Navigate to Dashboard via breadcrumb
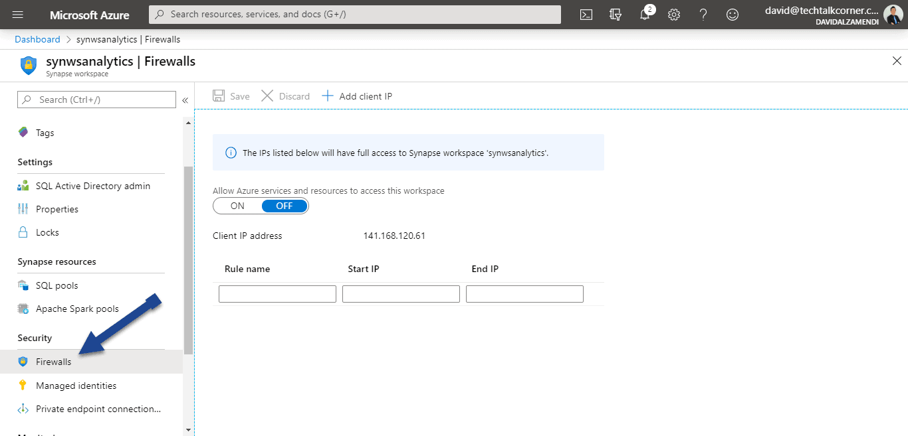This screenshot has width=908, height=436. tap(37, 39)
